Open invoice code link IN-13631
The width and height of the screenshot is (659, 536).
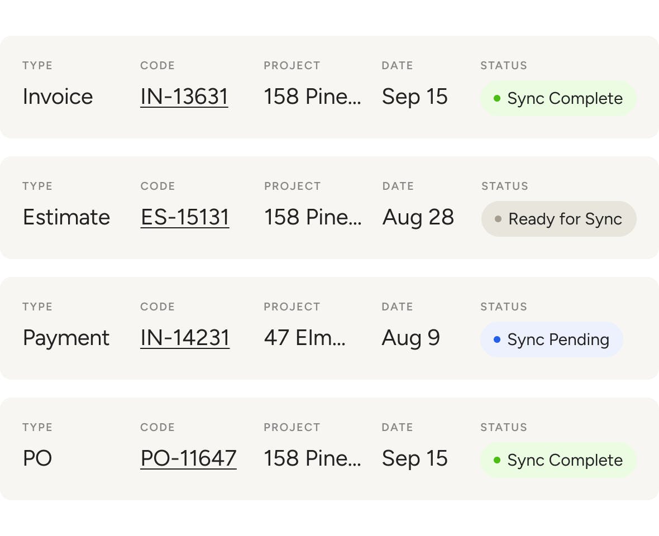184,97
